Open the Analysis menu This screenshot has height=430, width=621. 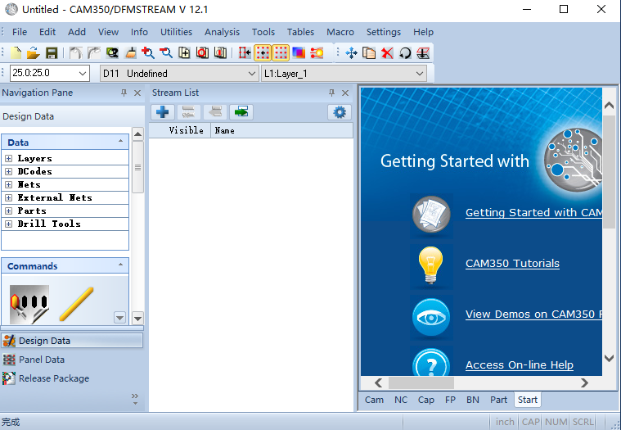pos(222,32)
